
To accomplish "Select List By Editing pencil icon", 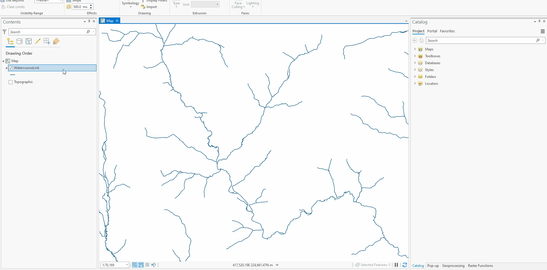I will coord(38,41).
